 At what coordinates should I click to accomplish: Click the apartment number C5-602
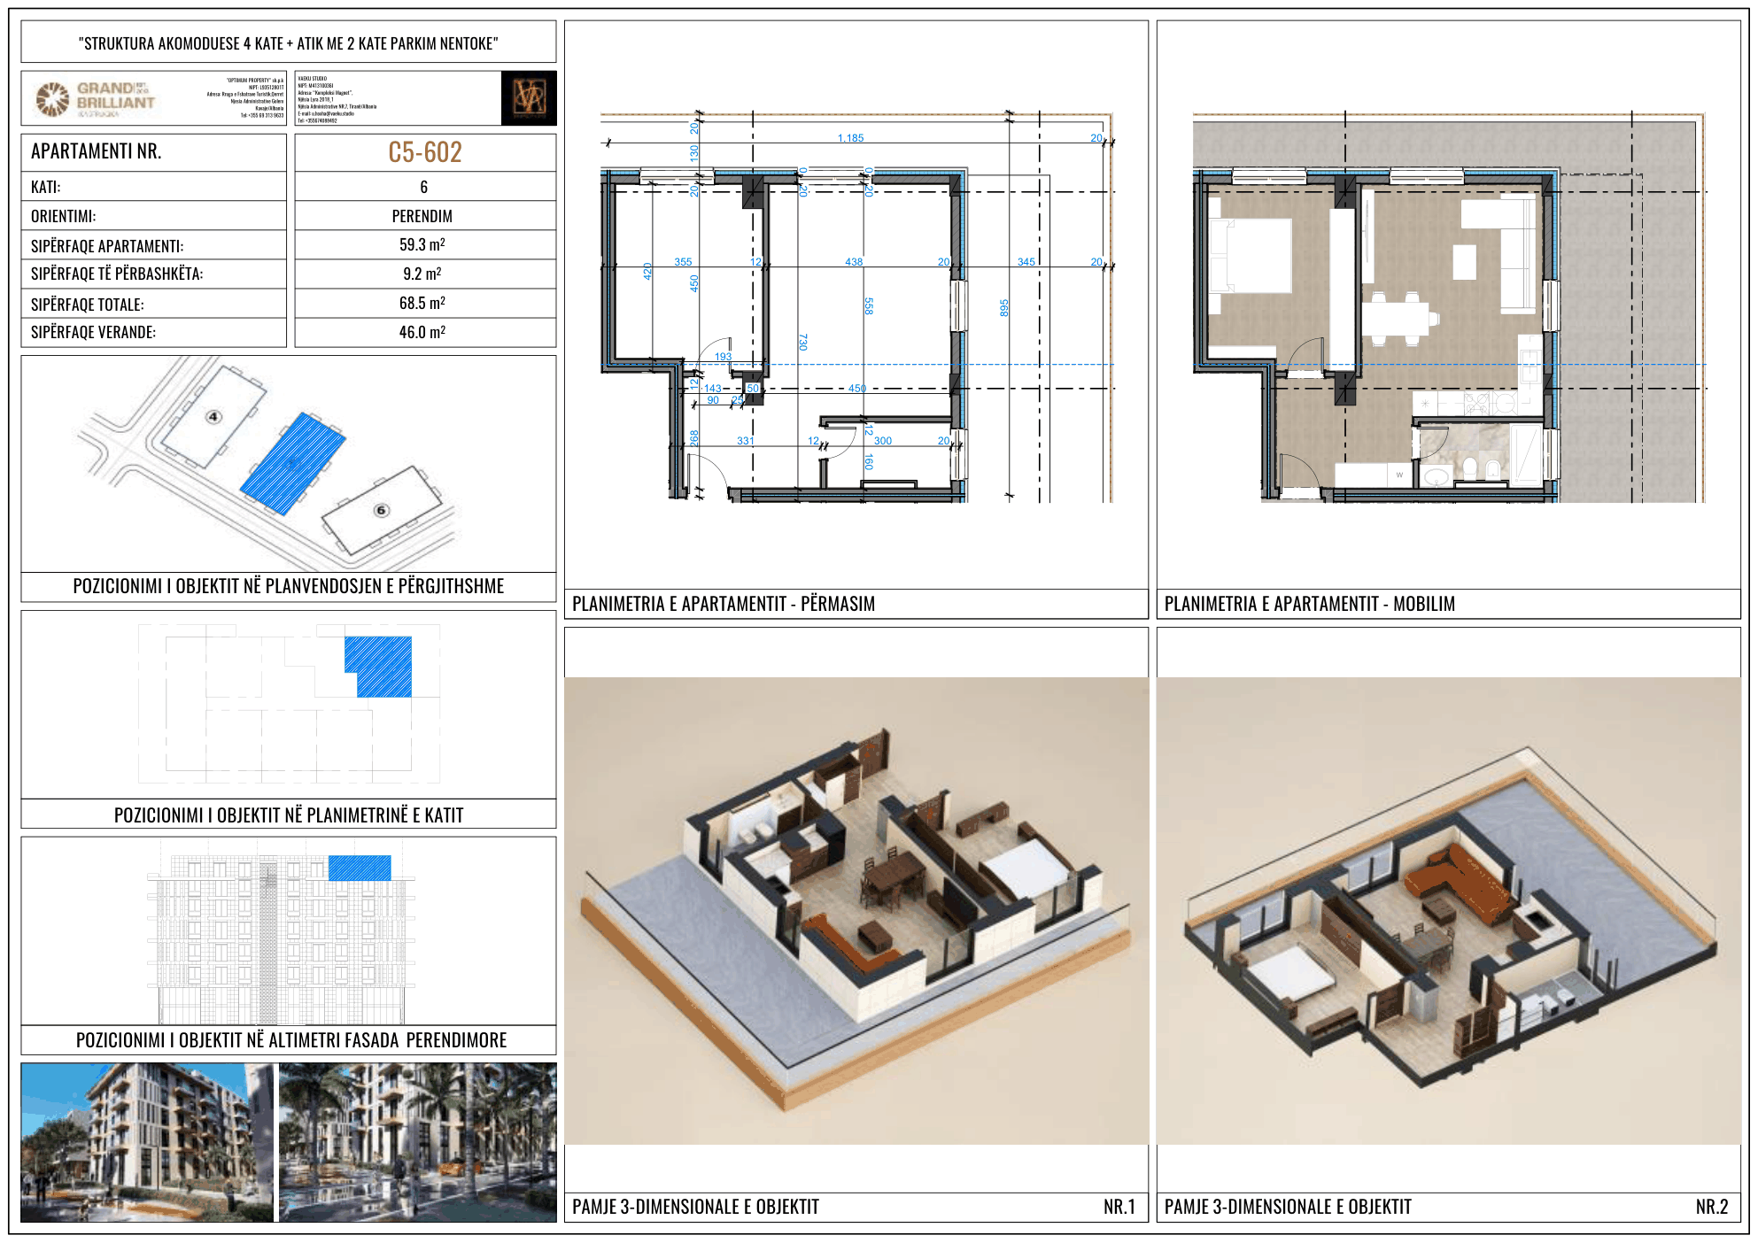point(425,152)
